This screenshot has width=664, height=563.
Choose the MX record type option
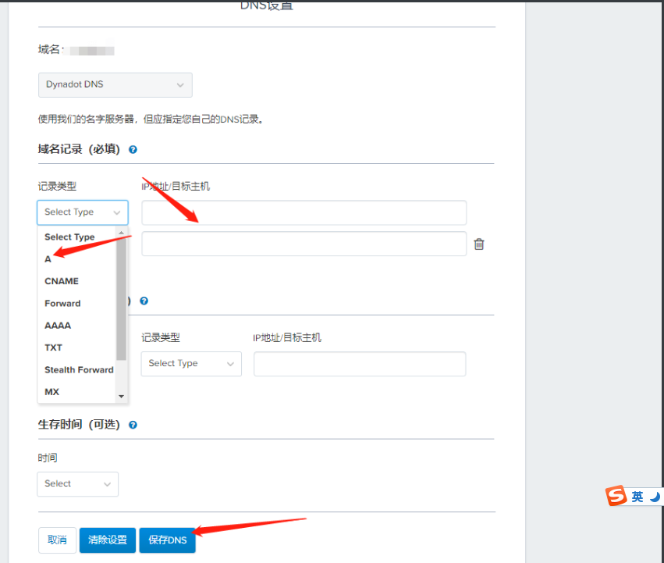51,391
